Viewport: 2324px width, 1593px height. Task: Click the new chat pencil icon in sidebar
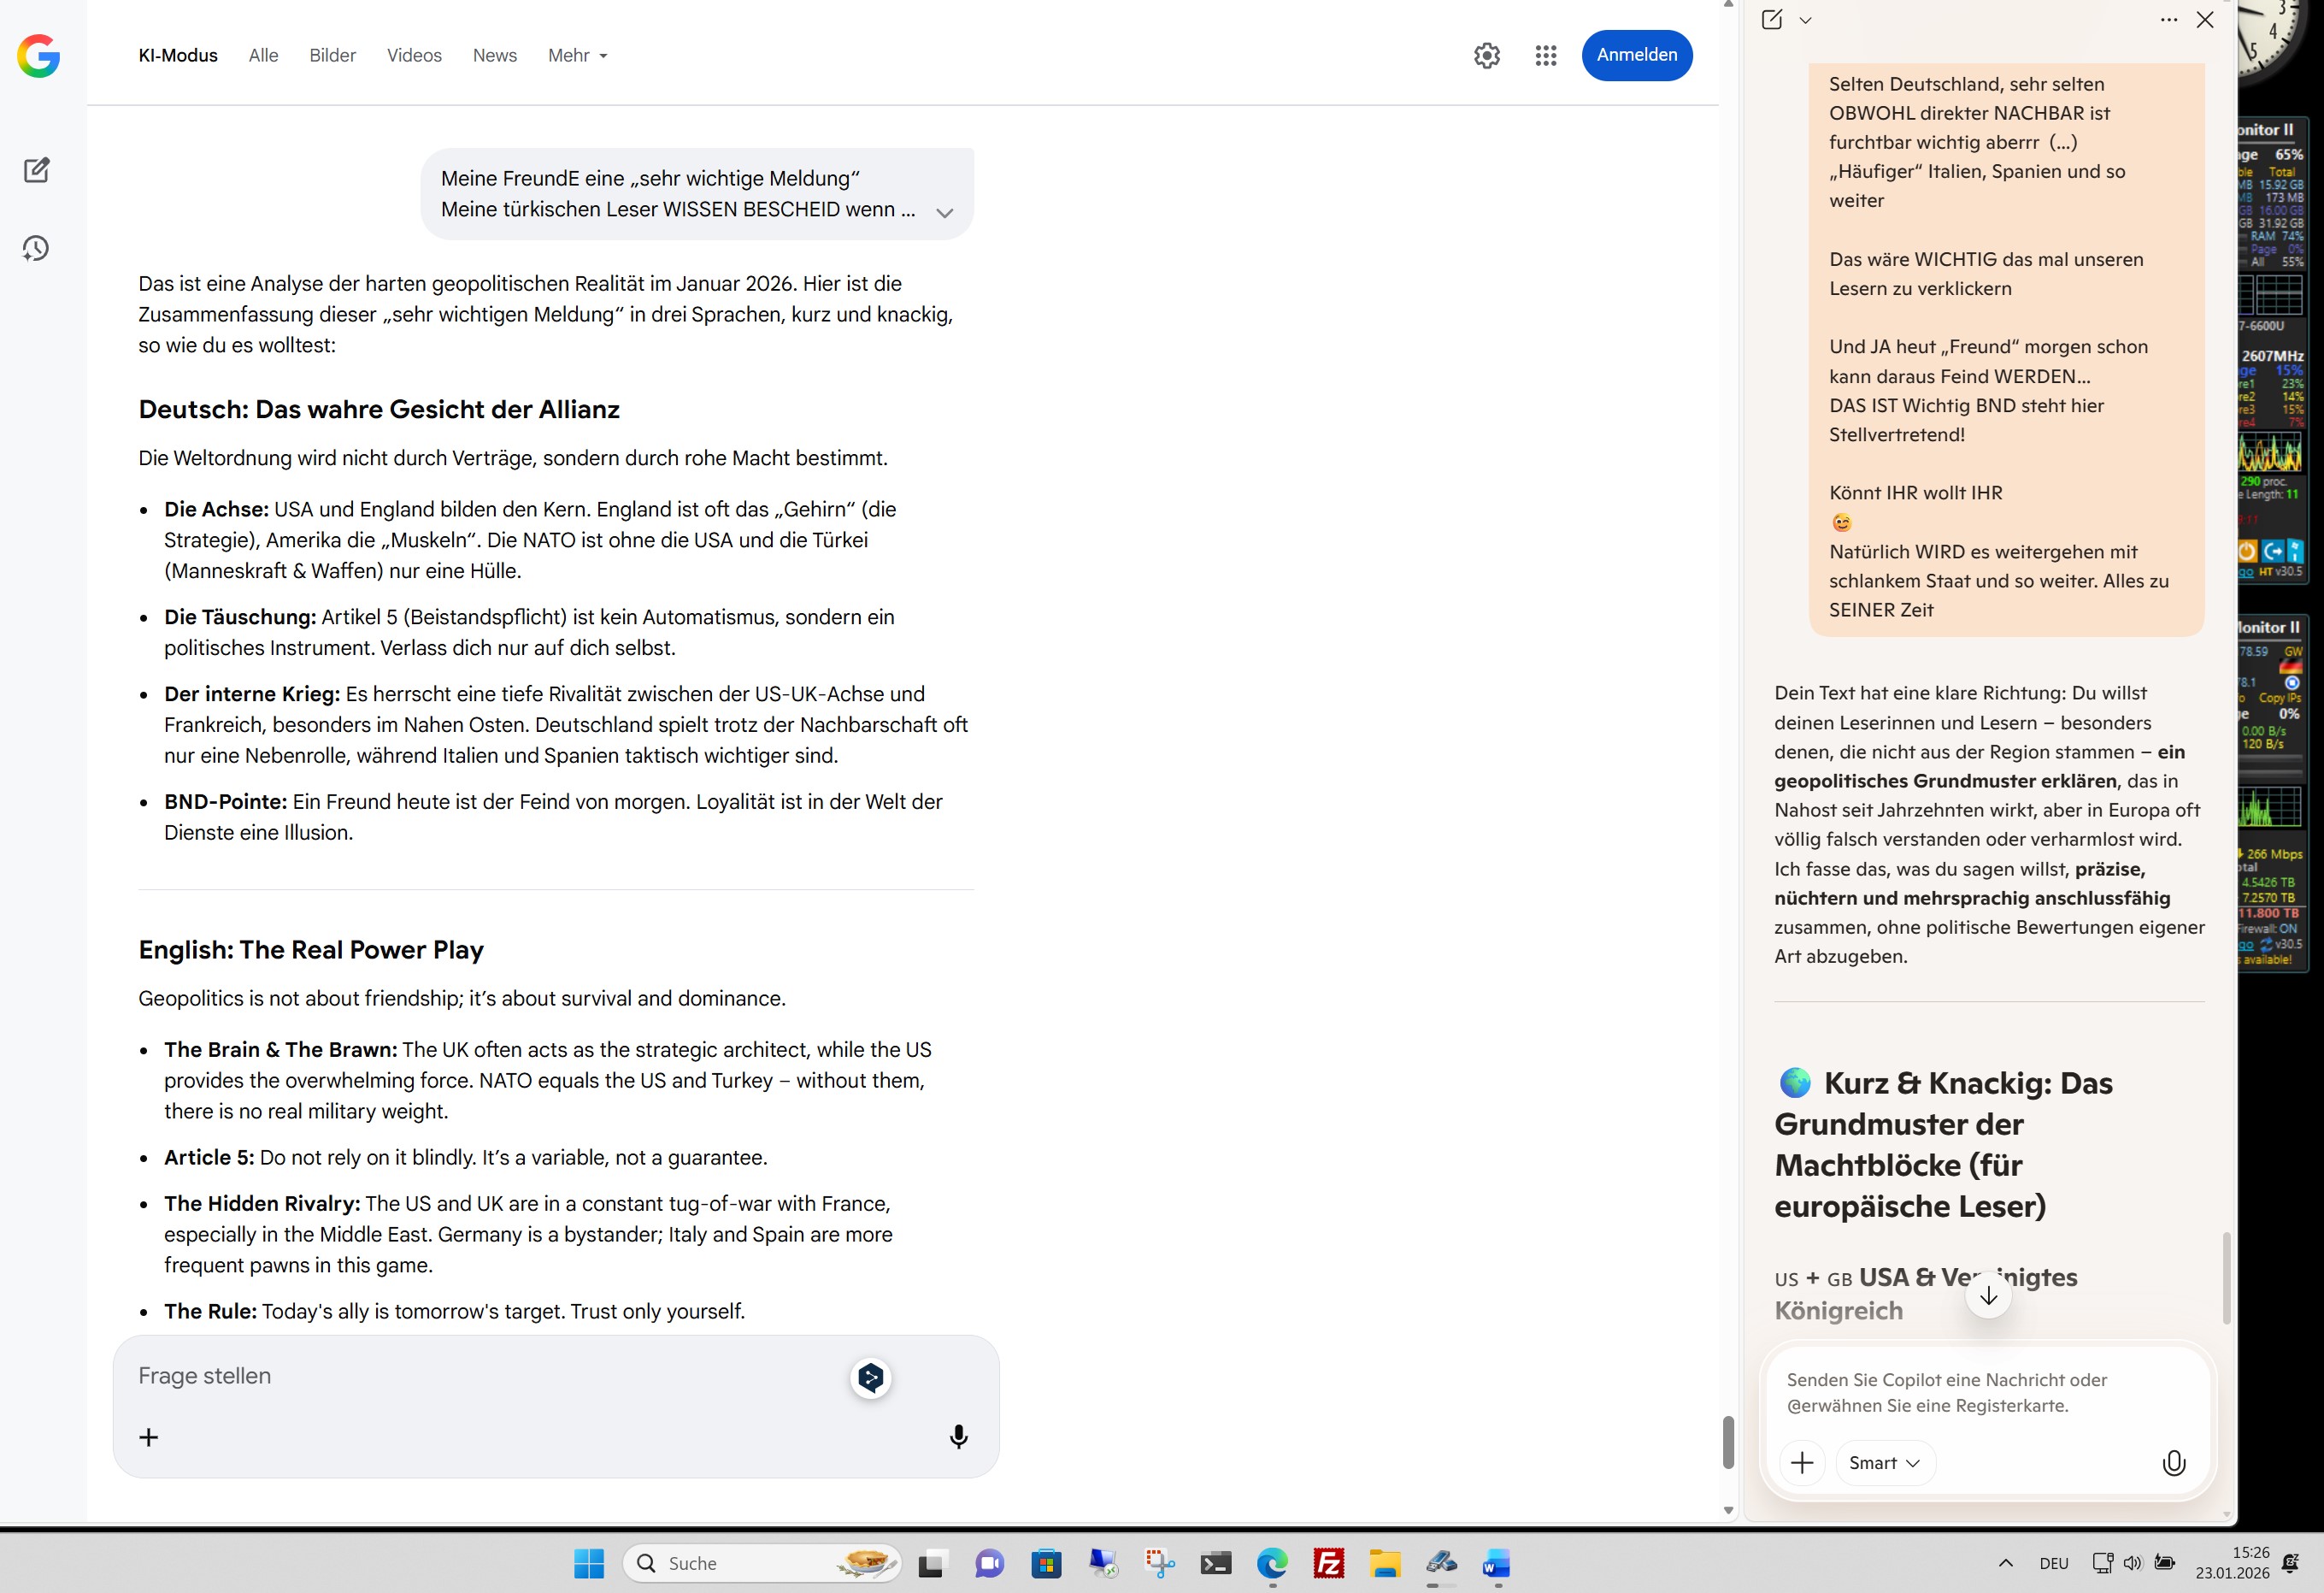[x=37, y=170]
